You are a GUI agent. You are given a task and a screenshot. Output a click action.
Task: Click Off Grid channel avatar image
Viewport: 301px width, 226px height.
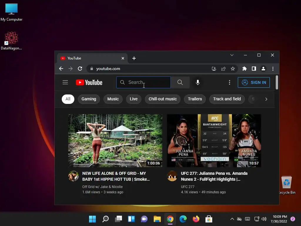(73, 176)
